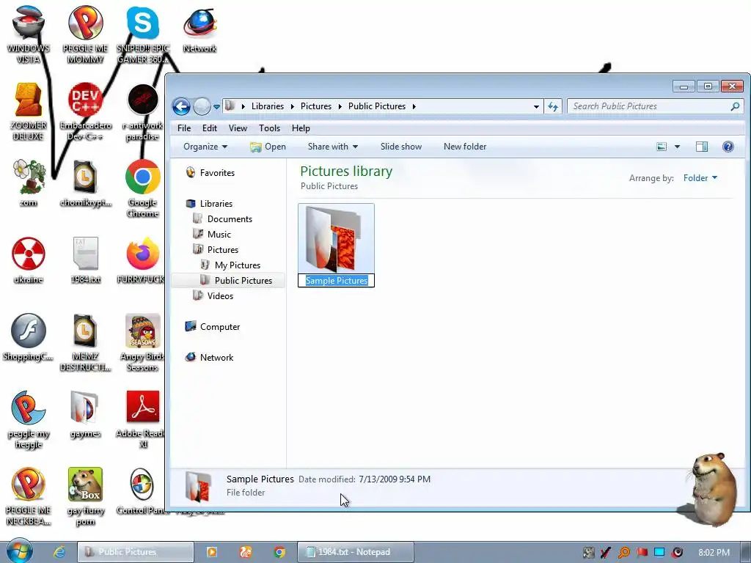Switch to 1984.txt - Notepad taskbar button
This screenshot has height=563, width=751.
[356, 552]
